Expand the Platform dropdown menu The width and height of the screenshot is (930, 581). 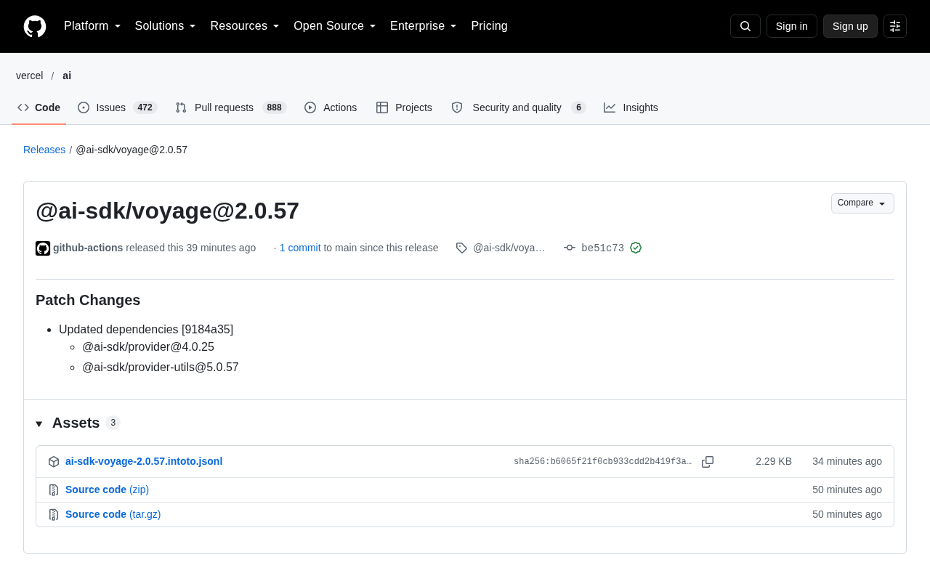(x=92, y=26)
